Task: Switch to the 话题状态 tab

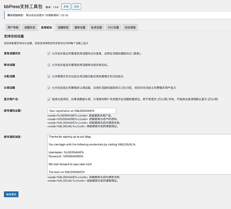Action: tap(30, 28)
